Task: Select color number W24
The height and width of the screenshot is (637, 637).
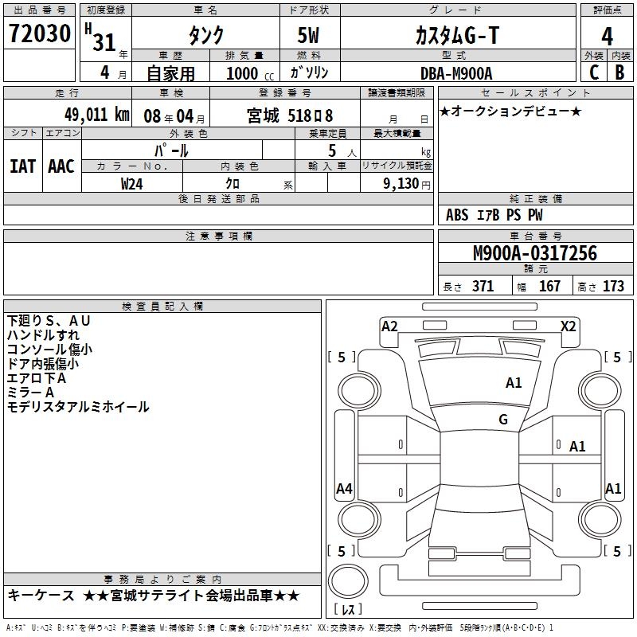Action: pos(131,184)
